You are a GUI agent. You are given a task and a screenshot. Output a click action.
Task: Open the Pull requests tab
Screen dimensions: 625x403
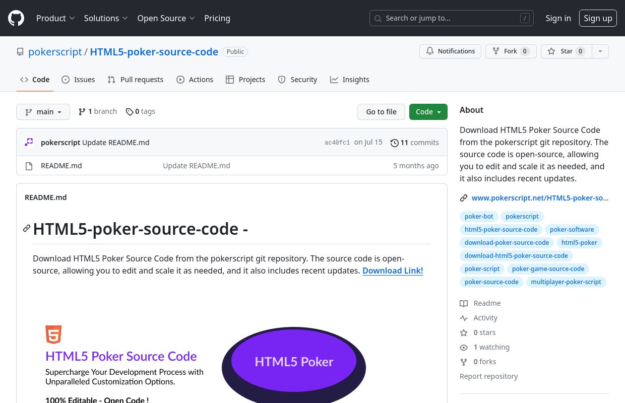point(136,80)
